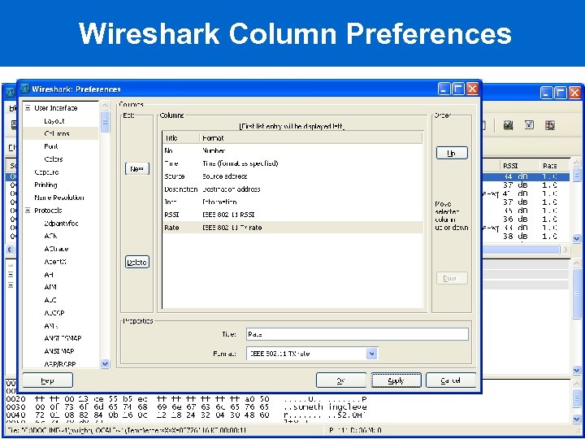The height and width of the screenshot is (439, 585).
Task: Open the Printing preferences page
Action: pyautogui.click(x=45, y=185)
